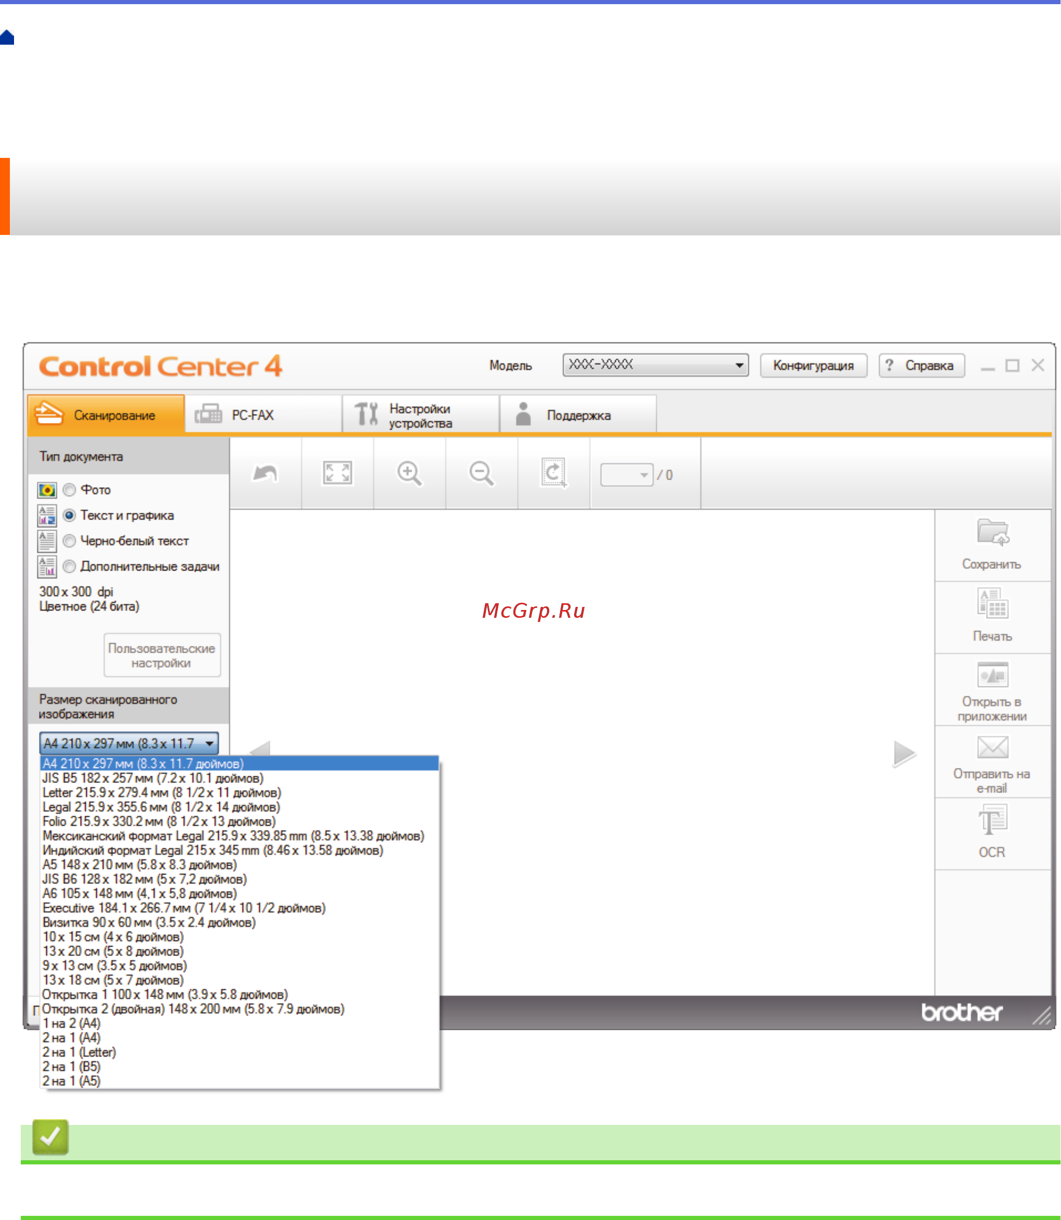Choose Открытка 1 100 x 148 мм option
This screenshot has width=1061, height=1220.
(240, 994)
